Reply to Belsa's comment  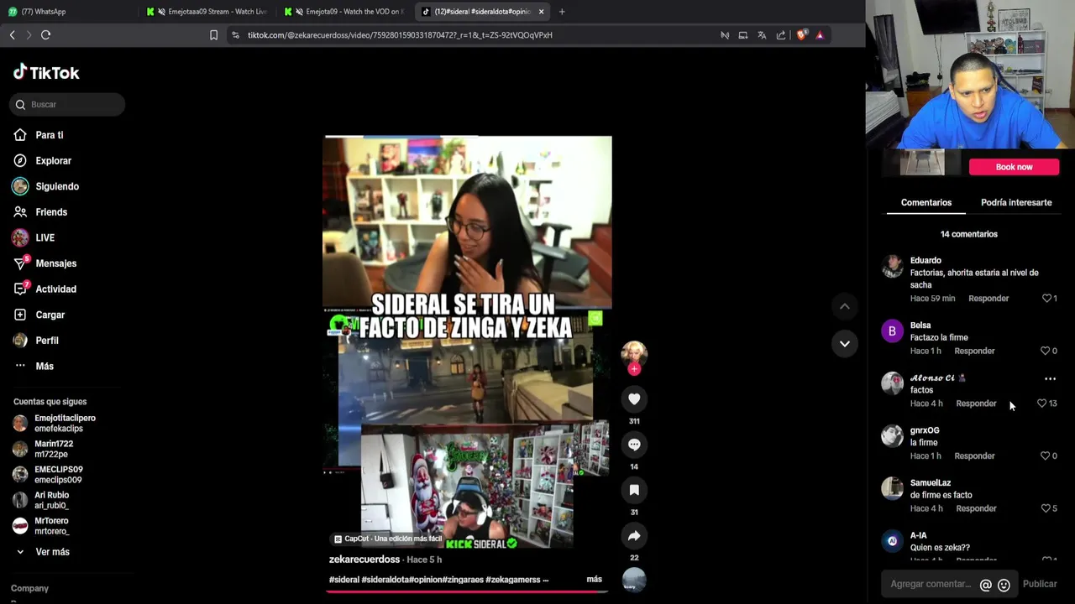pos(974,351)
